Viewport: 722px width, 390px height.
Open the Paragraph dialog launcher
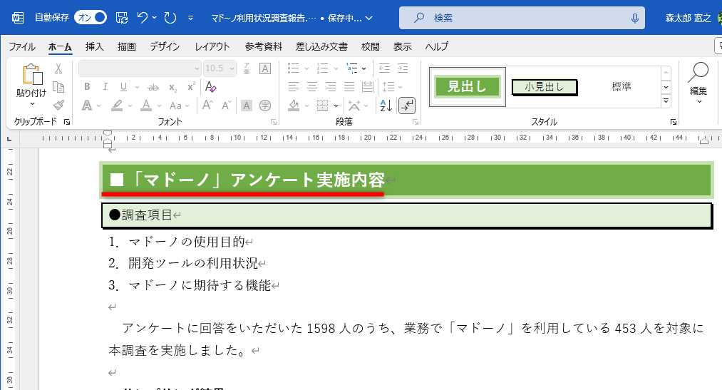pos(416,122)
